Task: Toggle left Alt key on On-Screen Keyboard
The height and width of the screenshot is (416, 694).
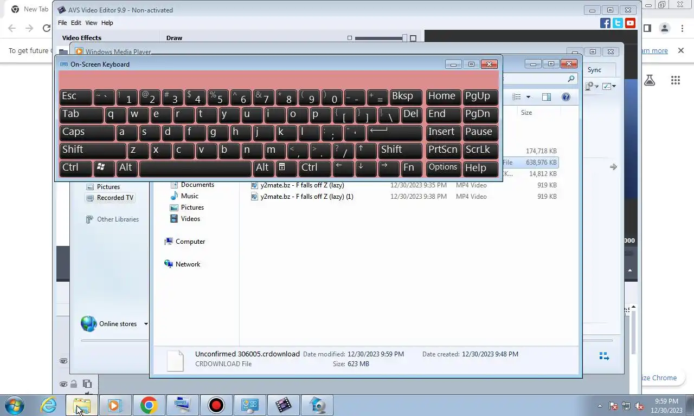Action: 127,168
